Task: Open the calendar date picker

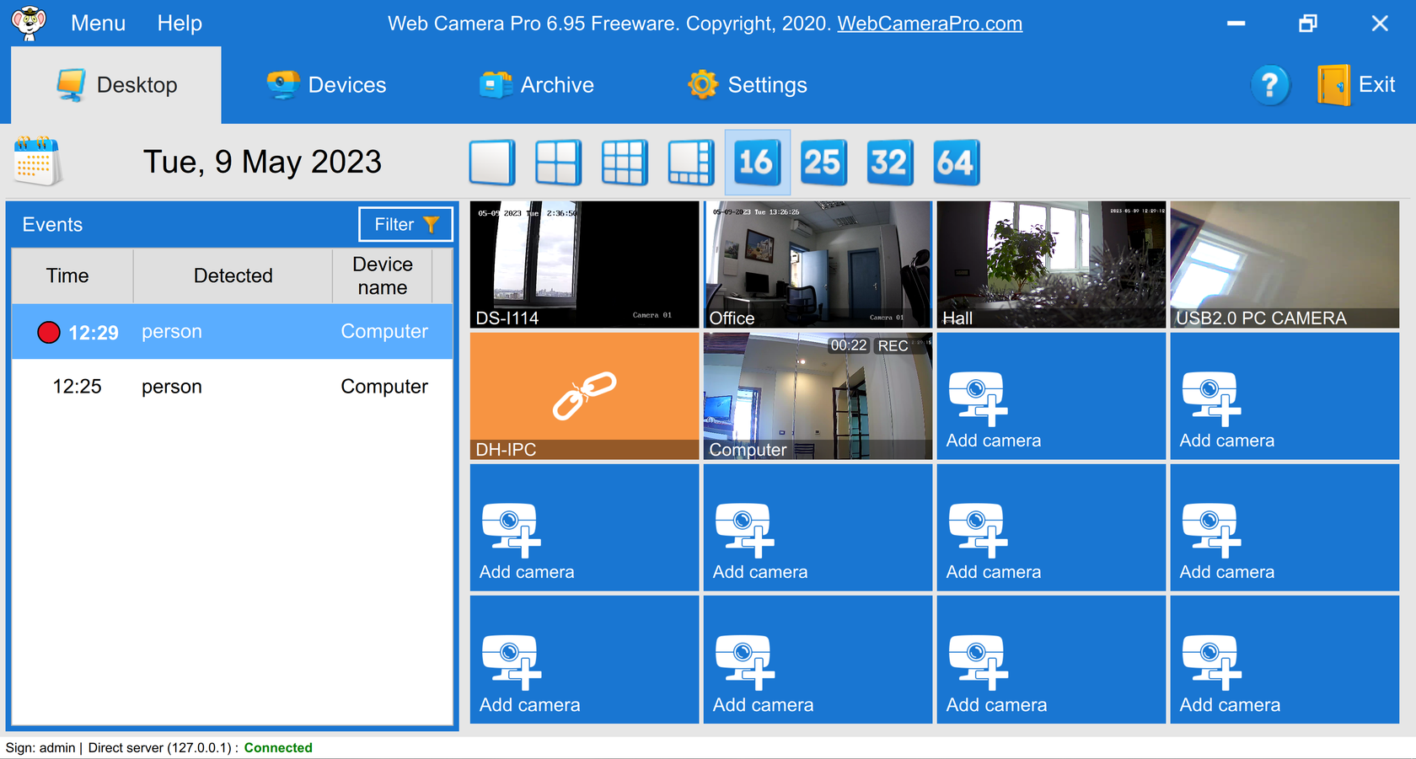Action: click(x=37, y=160)
